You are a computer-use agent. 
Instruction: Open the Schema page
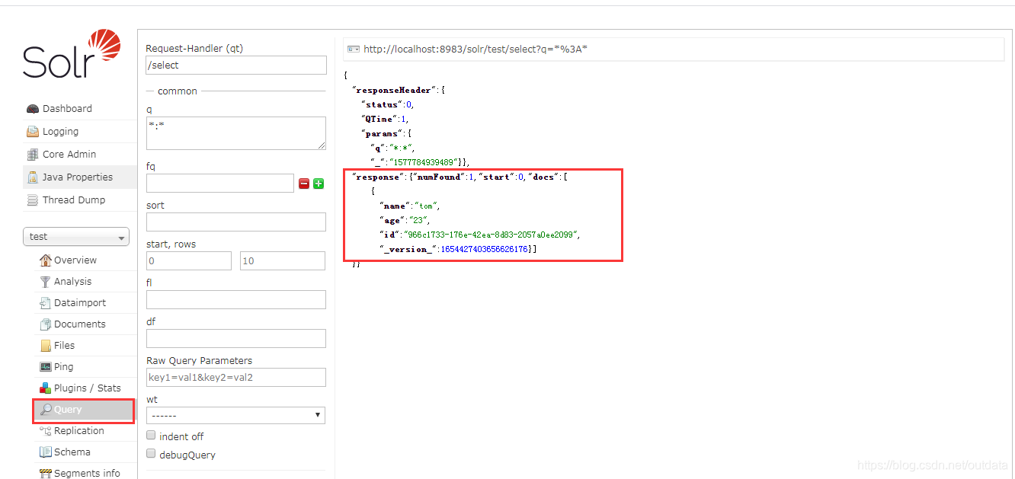click(72, 452)
